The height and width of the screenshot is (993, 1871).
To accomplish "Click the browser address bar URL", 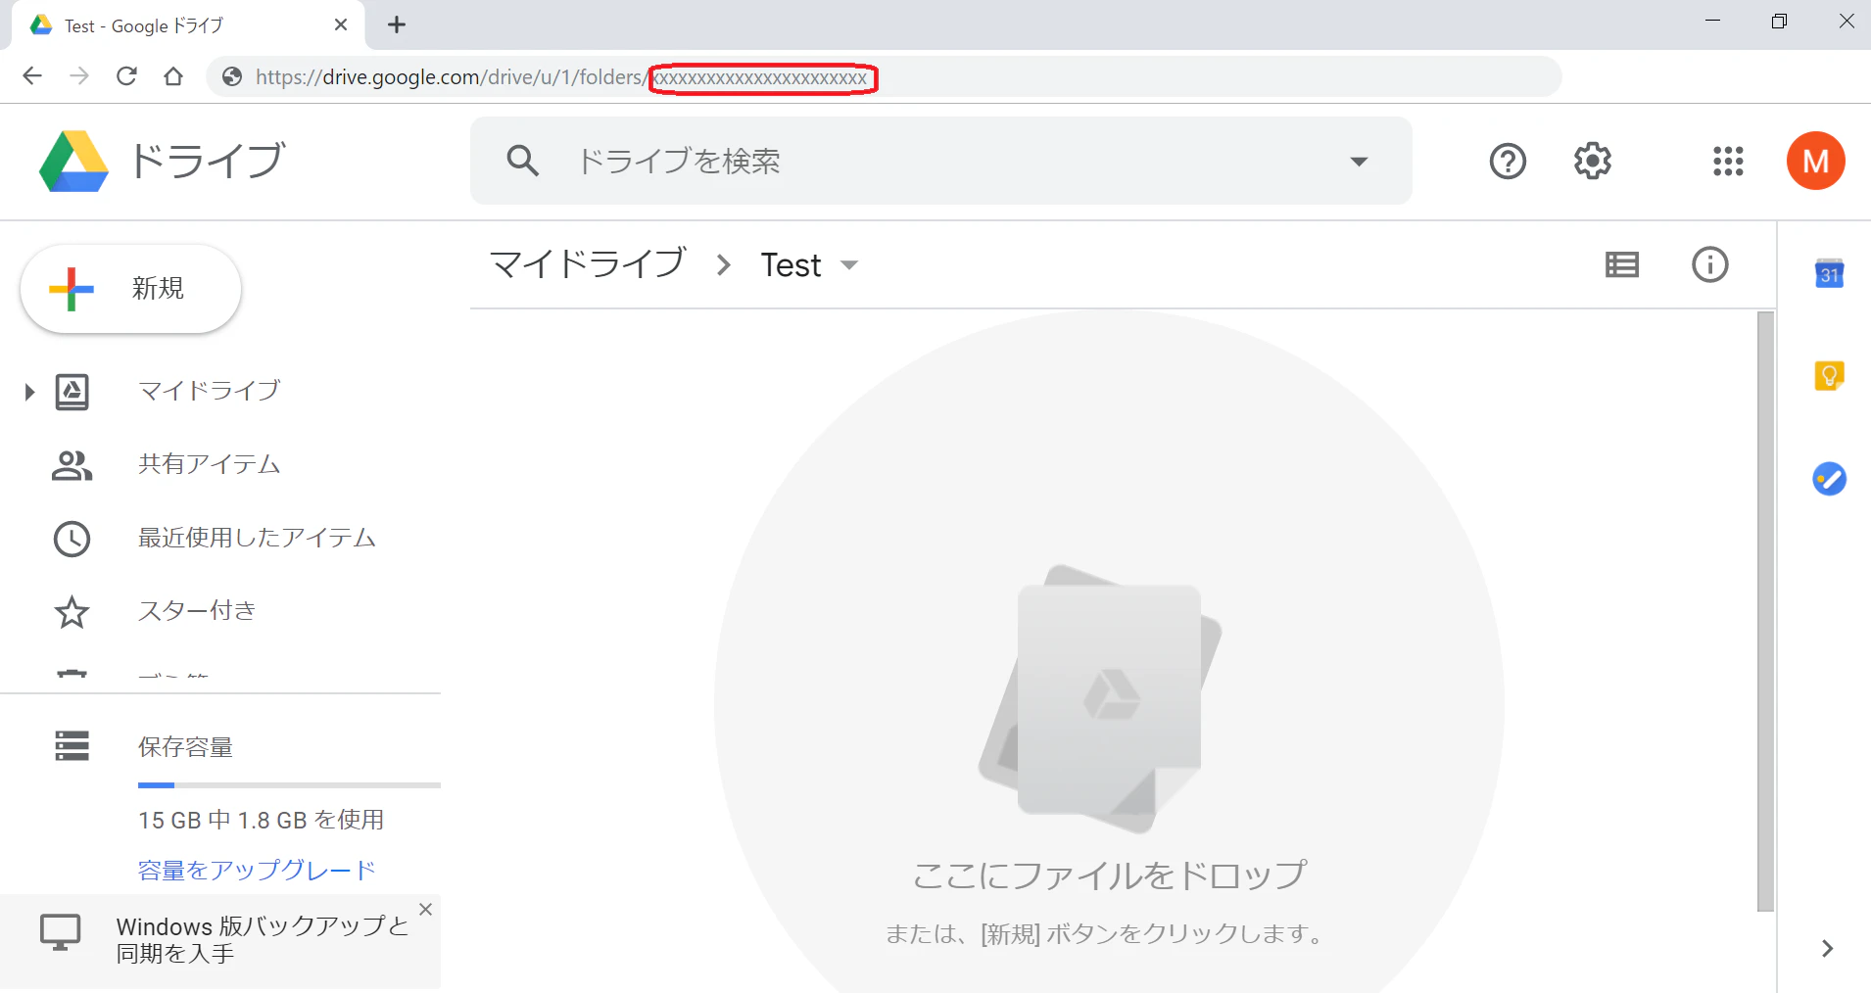I will tap(882, 76).
